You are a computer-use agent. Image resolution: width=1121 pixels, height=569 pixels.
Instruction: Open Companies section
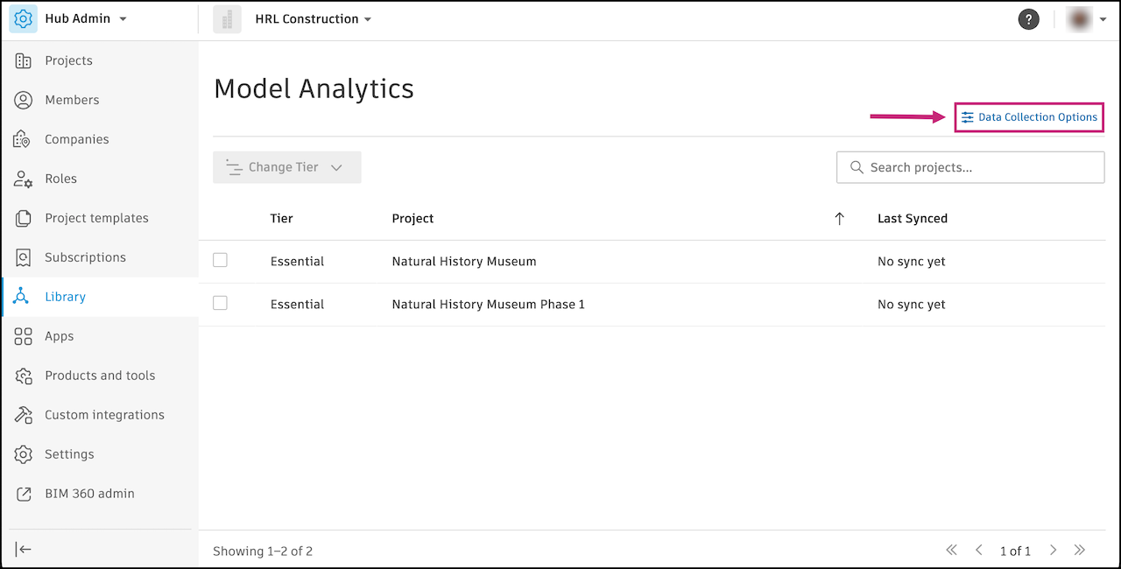click(77, 139)
